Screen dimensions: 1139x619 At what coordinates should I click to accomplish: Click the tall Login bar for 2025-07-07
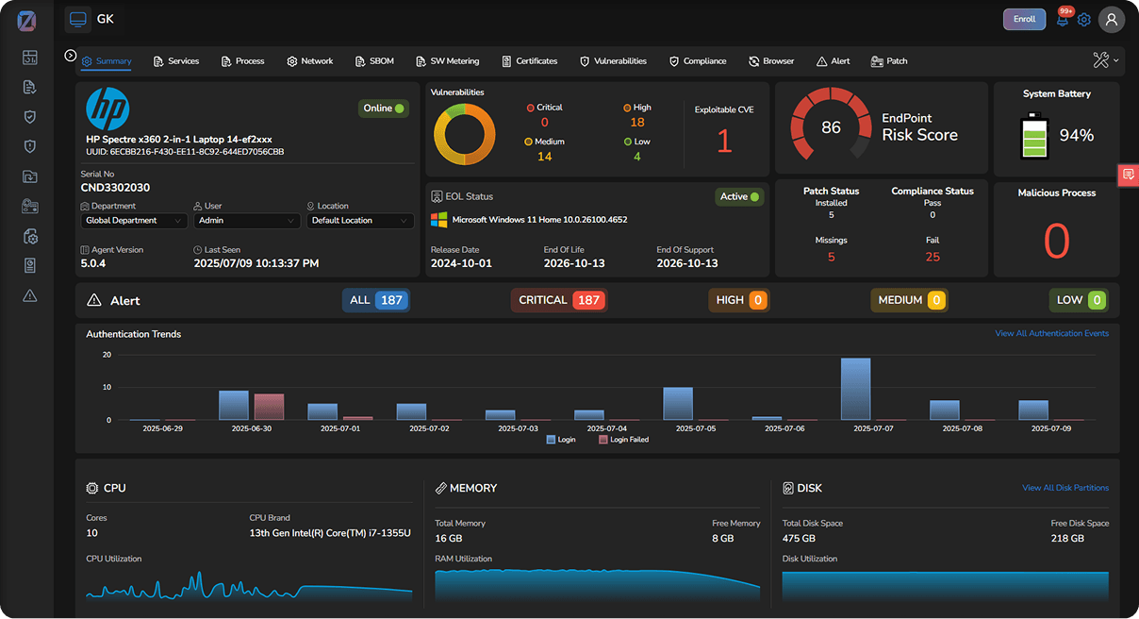click(x=855, y=389)
